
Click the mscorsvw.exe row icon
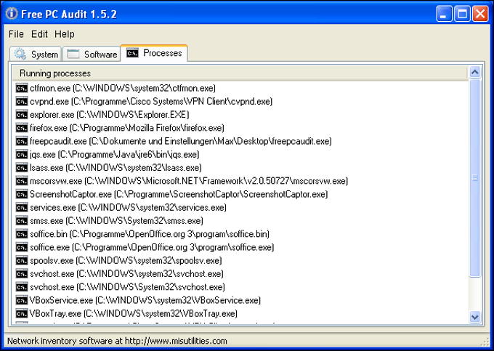(x=22, y=181)
